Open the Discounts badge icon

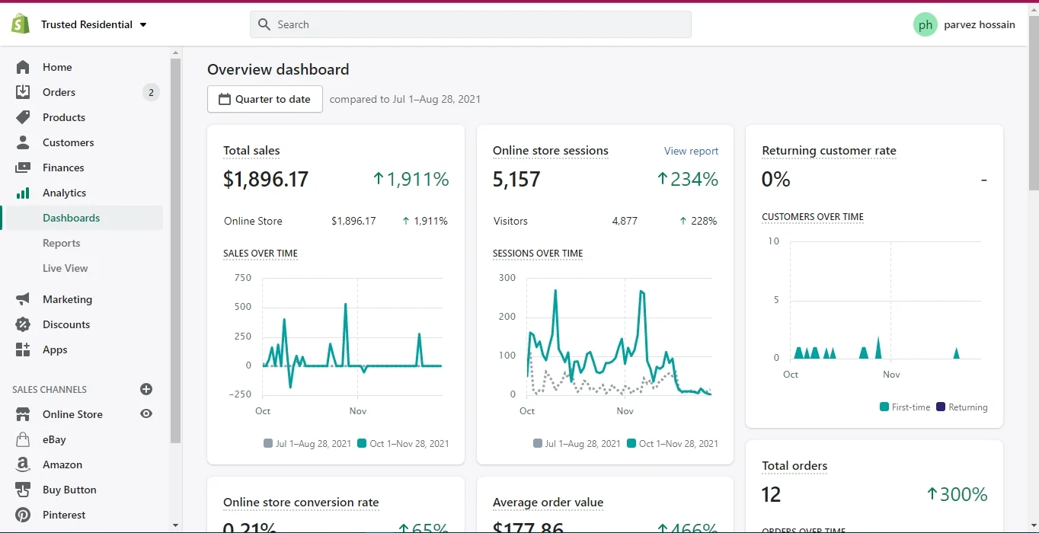23,324
